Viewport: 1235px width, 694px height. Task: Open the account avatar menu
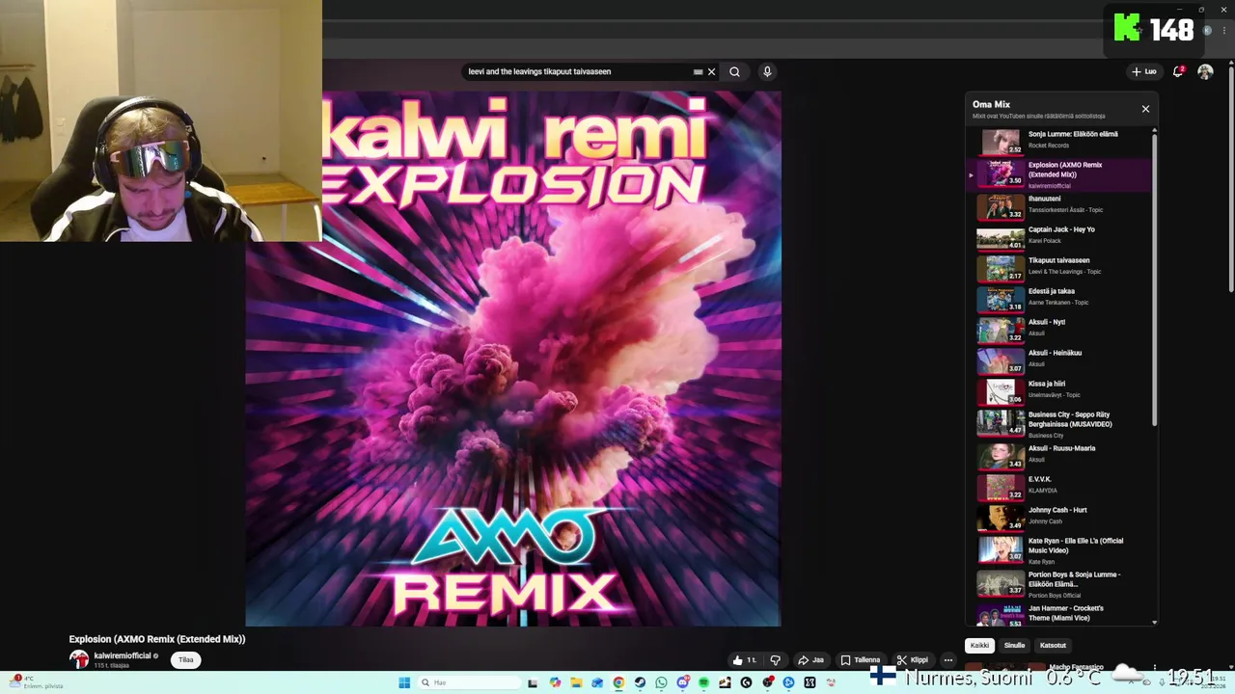pyautogui.click(x=1205, y=71)
